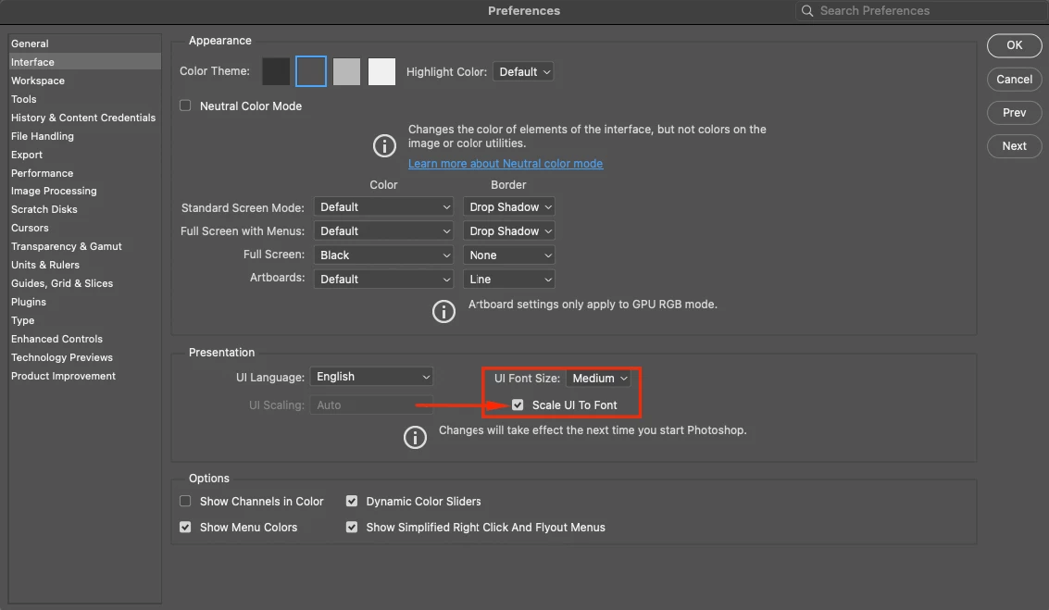This screenshot has width=1049, height=610.
Task: Enable Neutral Color Mode checkbox
Action: (185, 106)
